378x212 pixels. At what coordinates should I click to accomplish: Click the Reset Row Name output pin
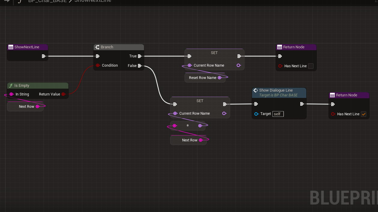220,78
